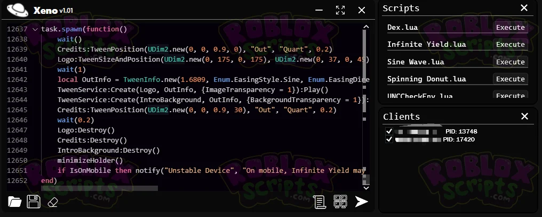Select the Dex.lua script name
The width and height of the screenshot is (542, 217).
402,27
